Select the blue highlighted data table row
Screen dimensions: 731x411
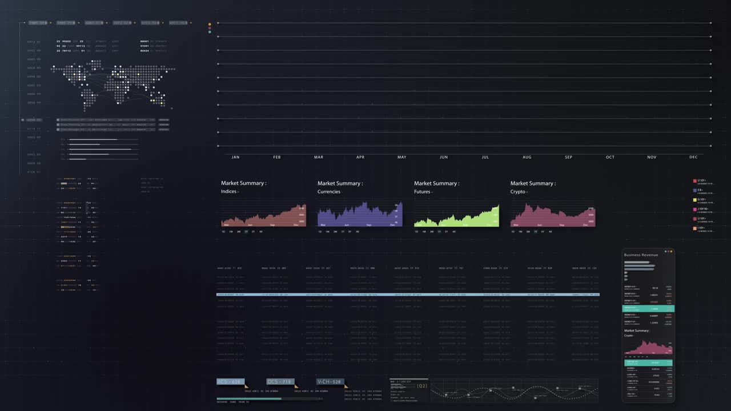pyautogui.click(x=408, y=295)
